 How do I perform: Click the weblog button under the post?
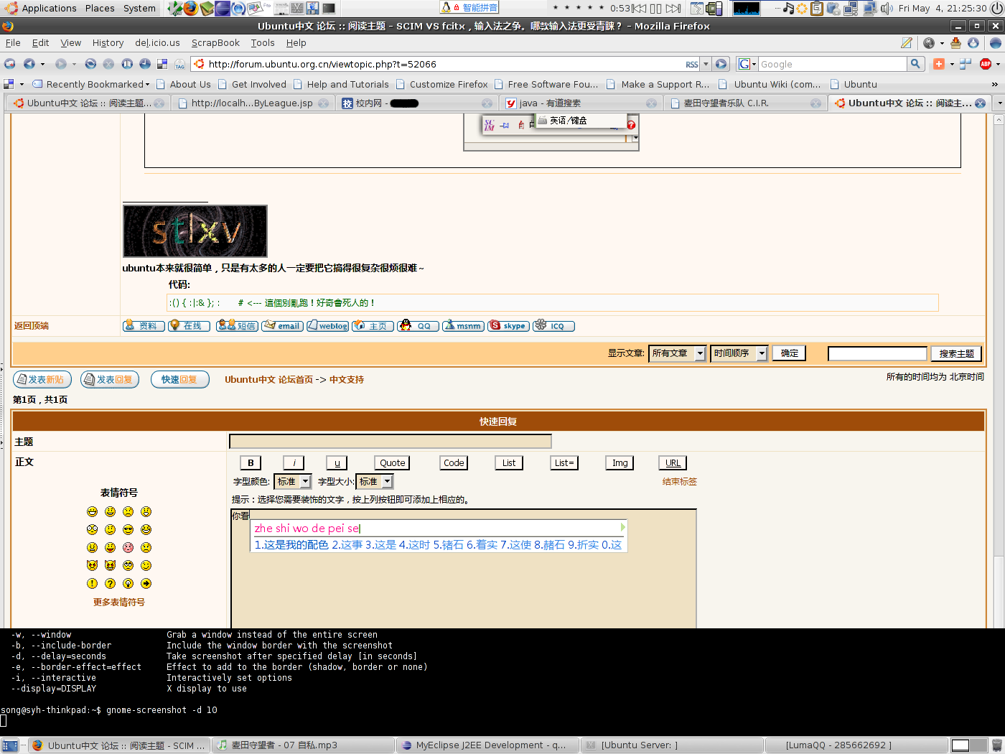[327, 325]
